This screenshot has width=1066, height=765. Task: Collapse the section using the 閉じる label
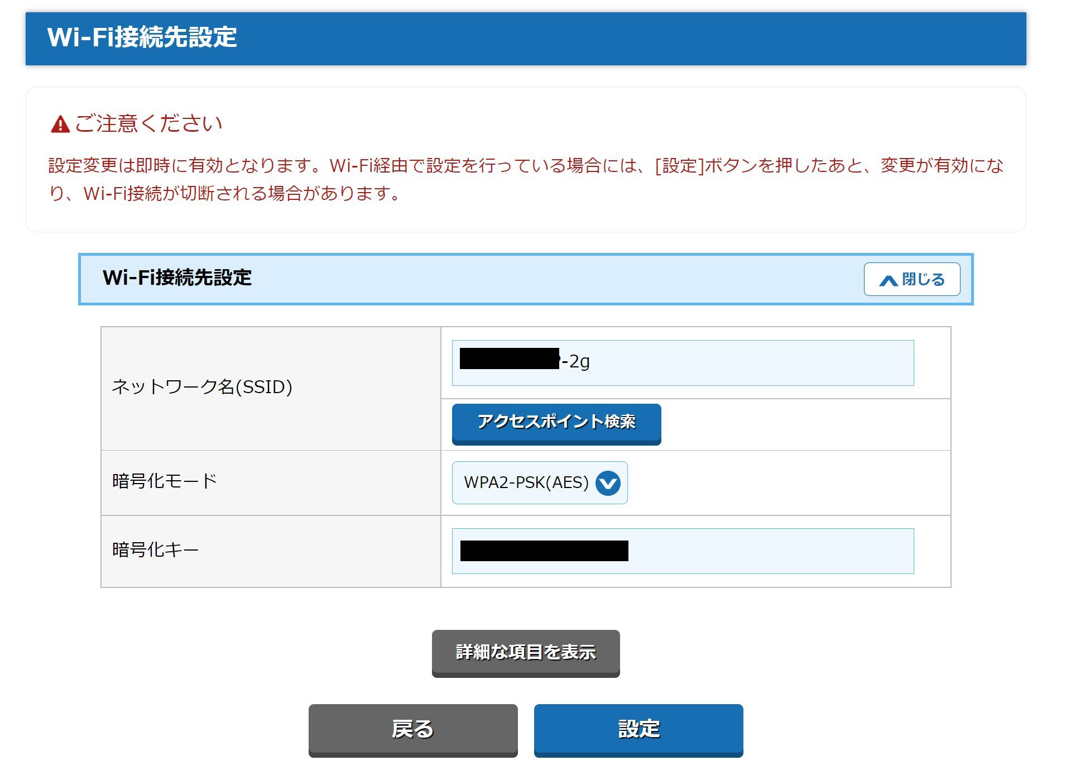point(923,279)
